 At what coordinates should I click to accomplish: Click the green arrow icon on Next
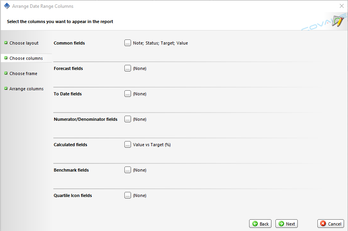point(281,224)
